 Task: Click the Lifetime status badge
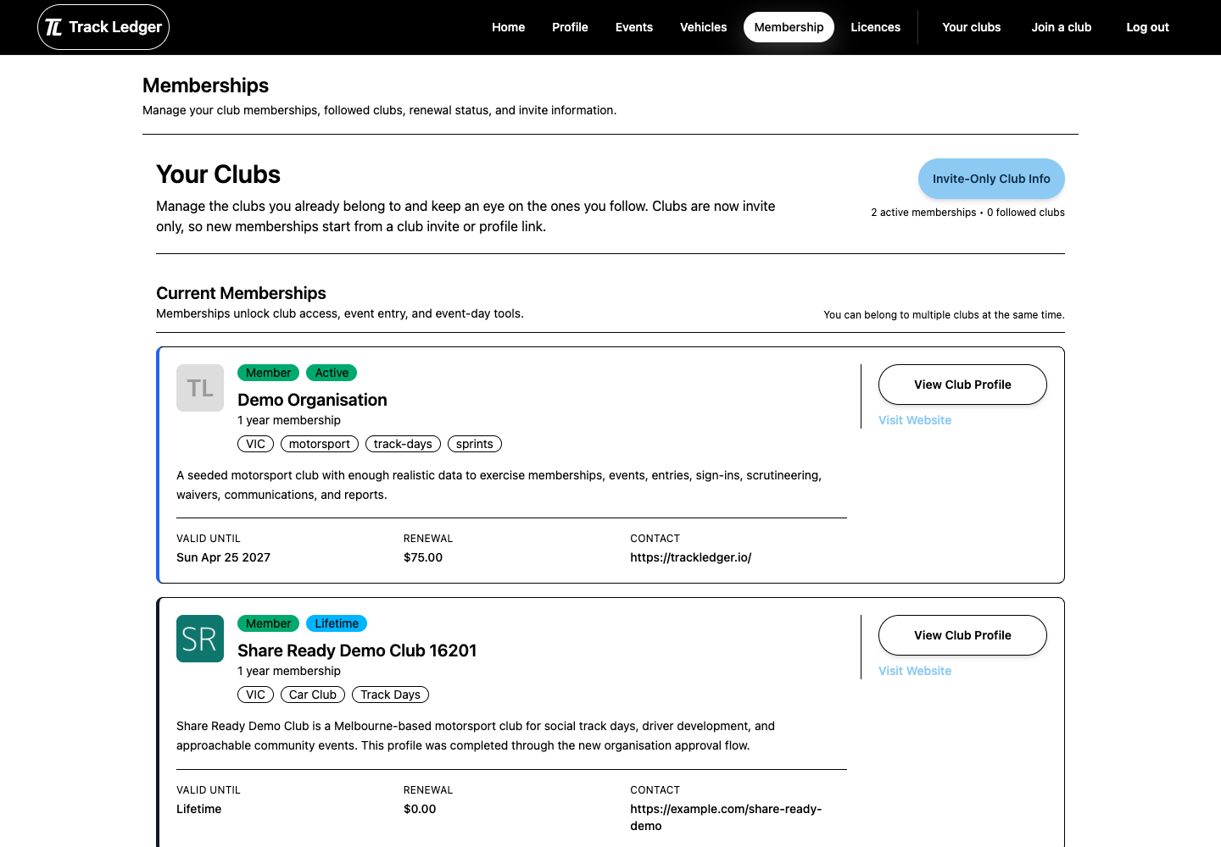pyautogui.click(x=337, y=623)
